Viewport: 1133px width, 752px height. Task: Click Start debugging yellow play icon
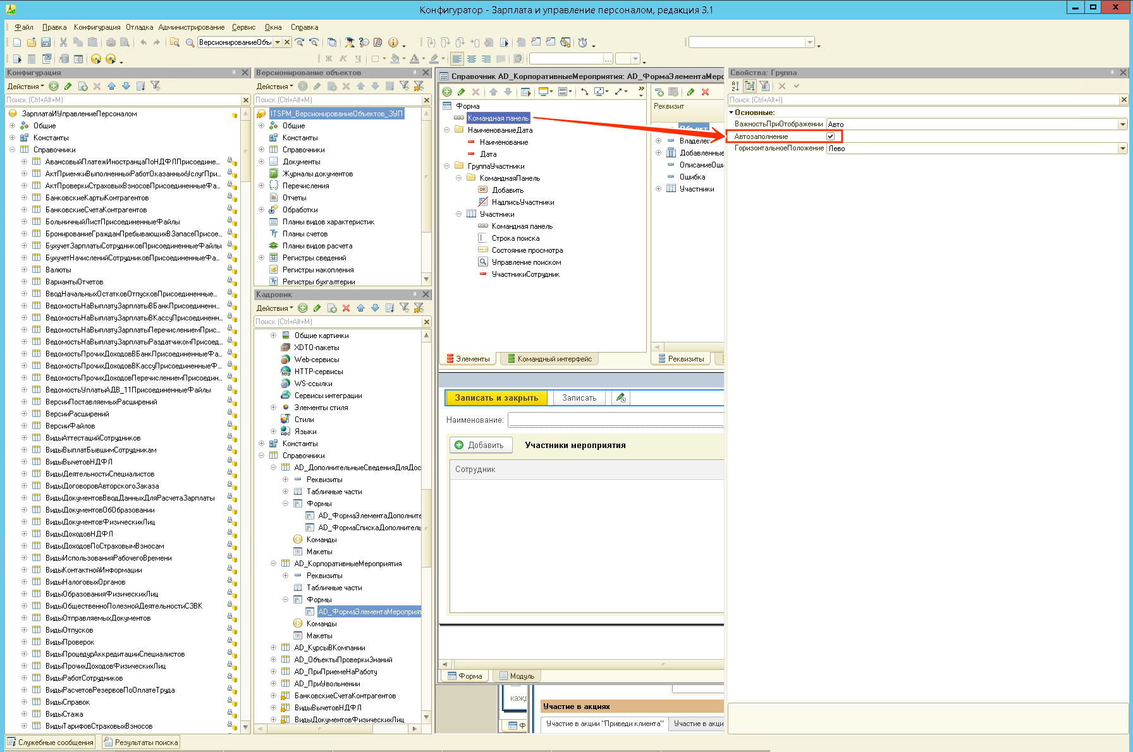coord(96,59)
